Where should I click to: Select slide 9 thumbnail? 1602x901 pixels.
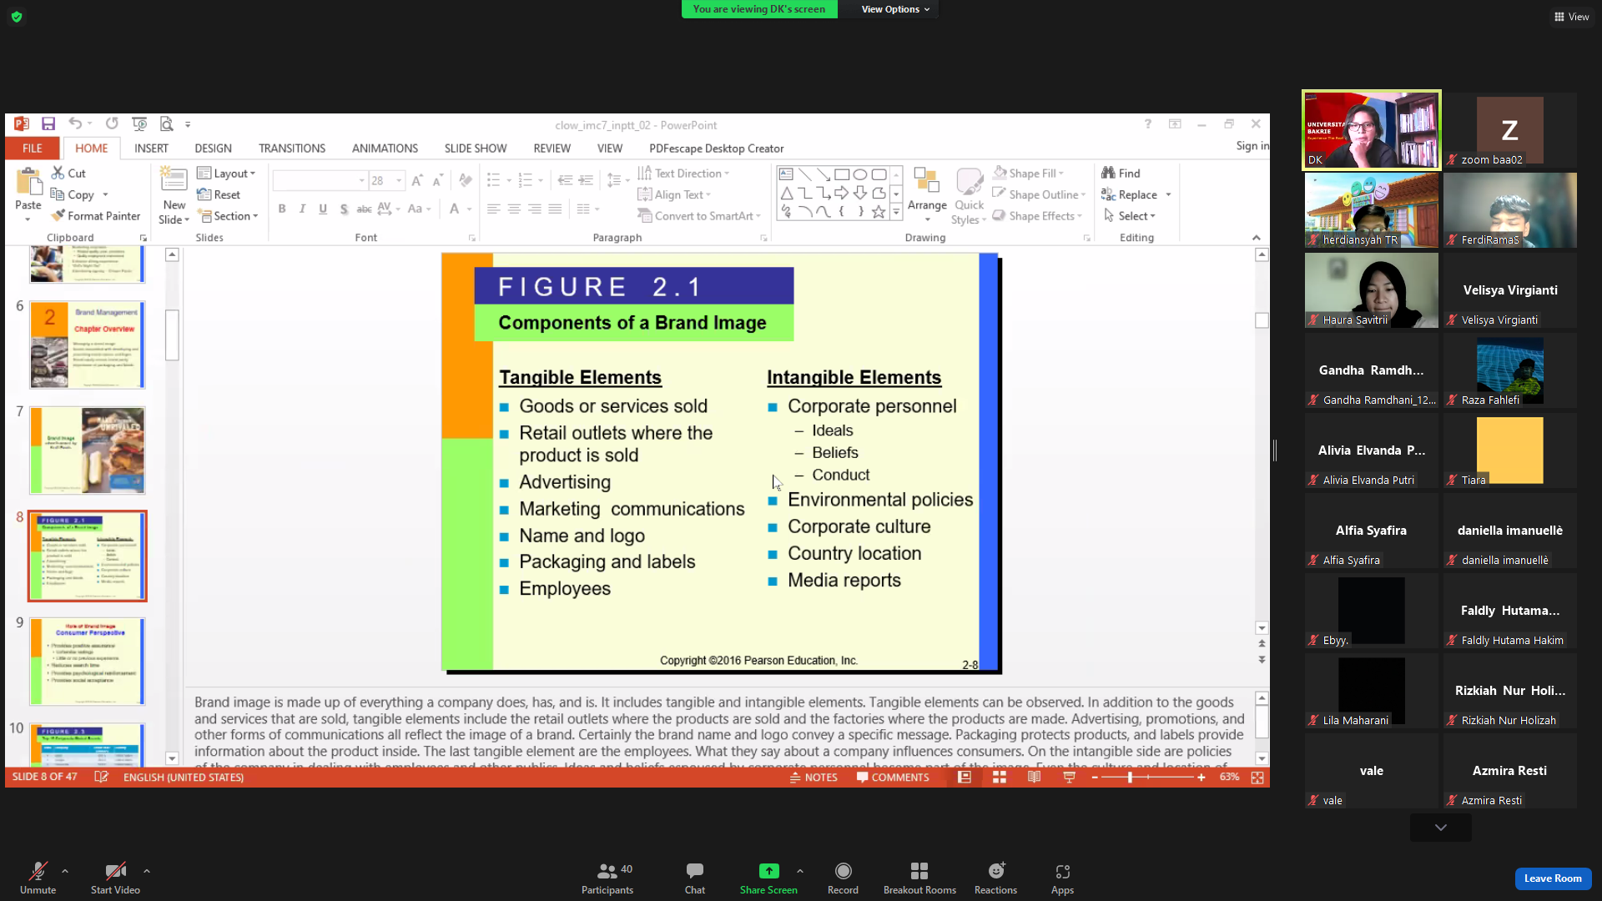click(88, 662)
